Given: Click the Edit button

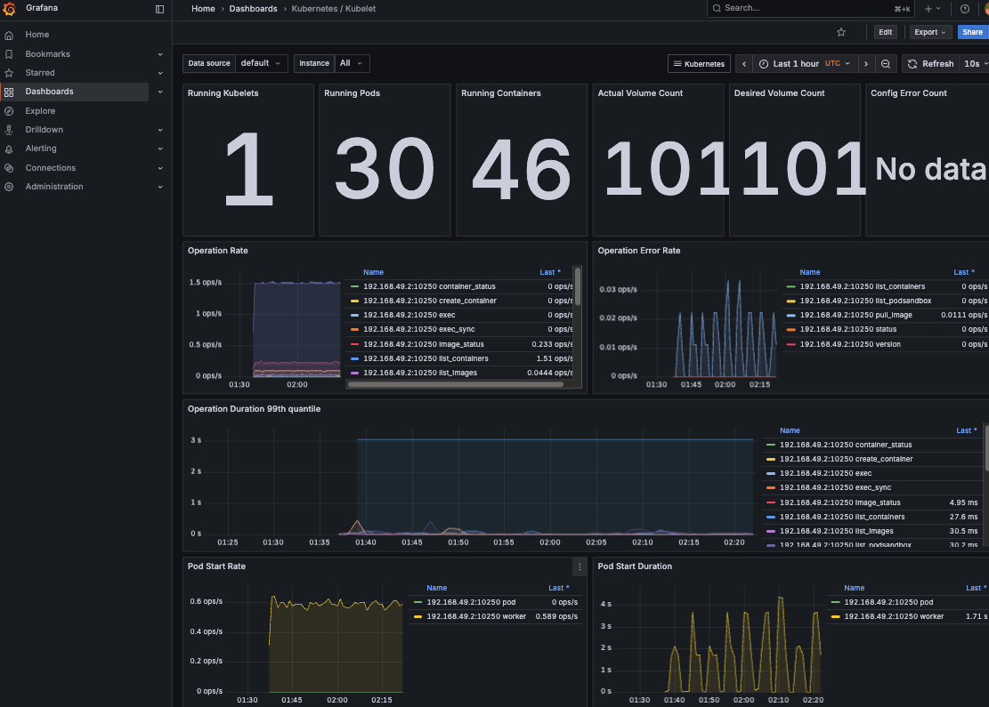Looking at the screenshot, I should (x=886, y=32).
